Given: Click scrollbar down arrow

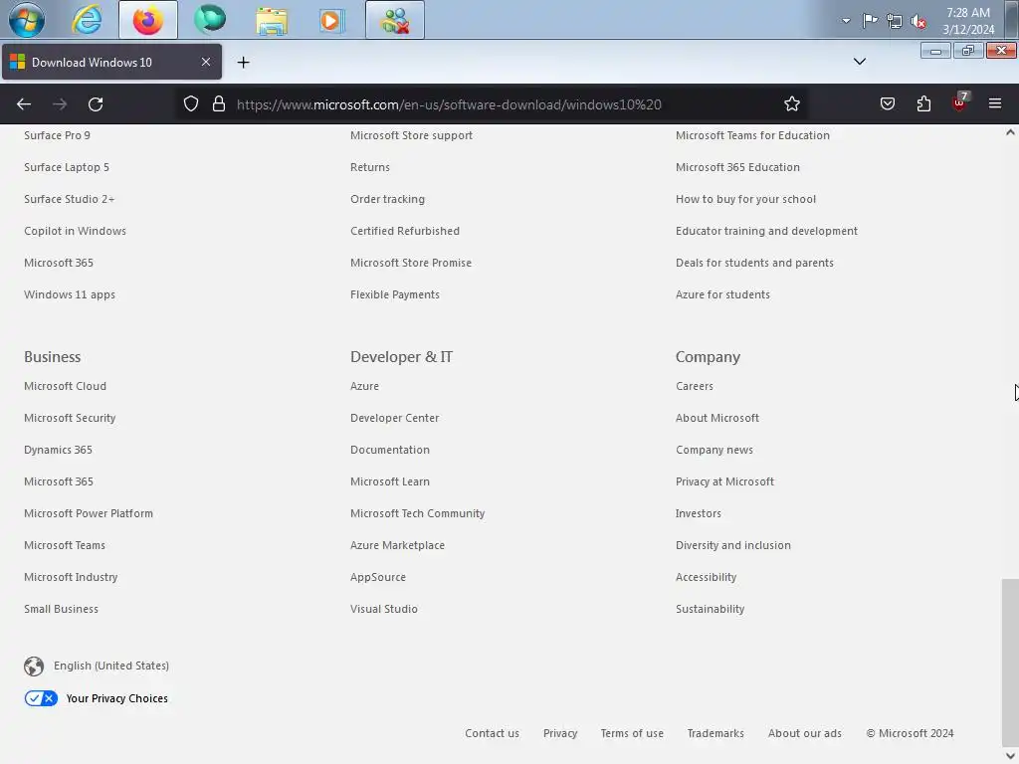Looking at the screenshot, I should (1010, 756).
